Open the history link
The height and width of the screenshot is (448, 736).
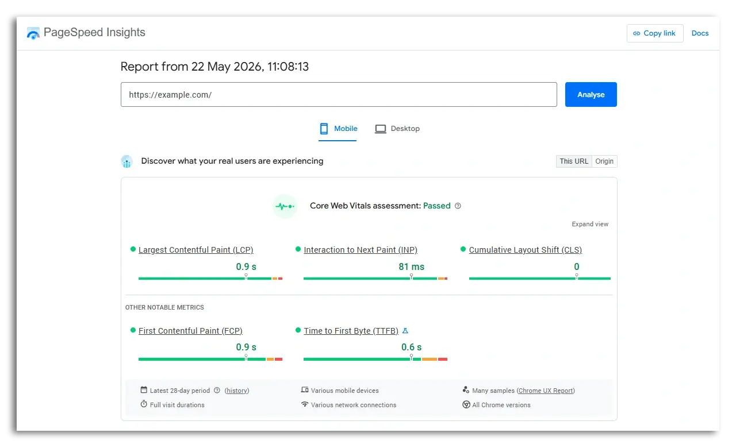[x=237, y=391]
